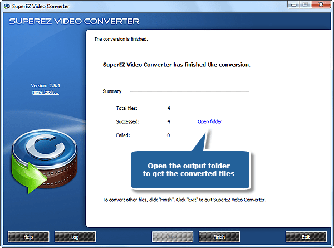Open the conversion Log
This screenshot has width=334, height=248.
click(x=75, y=237)
